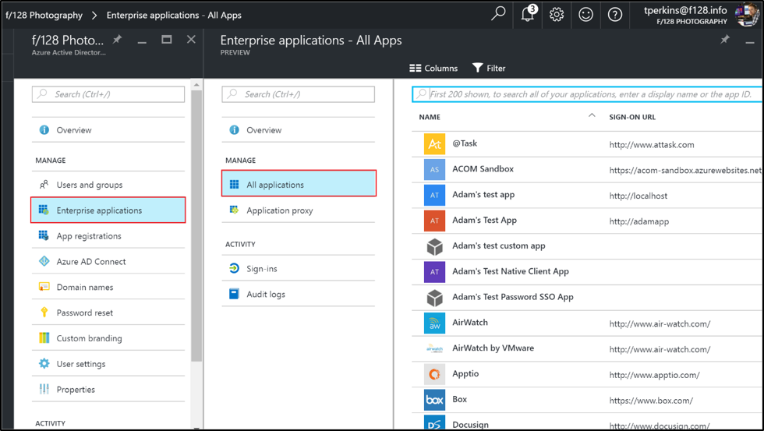The image size is (764, 431).
Task: Sort applications by Name column arrow
Action: point(592,116)
